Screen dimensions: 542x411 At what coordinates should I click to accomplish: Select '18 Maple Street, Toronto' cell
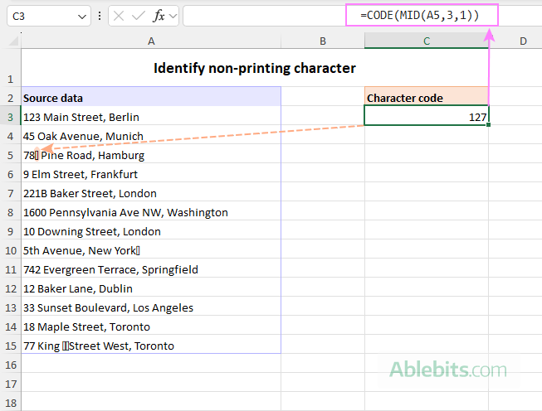tap(151, 326)
